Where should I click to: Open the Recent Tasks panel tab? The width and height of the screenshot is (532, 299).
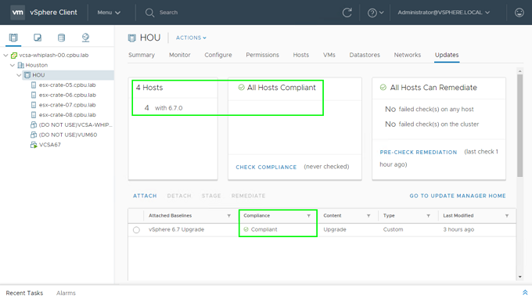tap(24, 293)
